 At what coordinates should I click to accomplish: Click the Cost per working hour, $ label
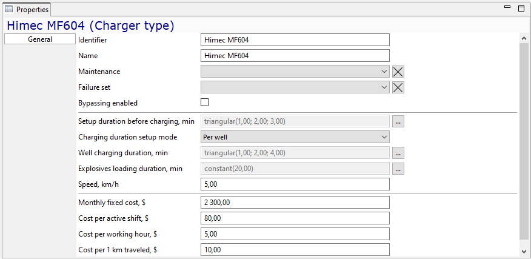(117, 234)
